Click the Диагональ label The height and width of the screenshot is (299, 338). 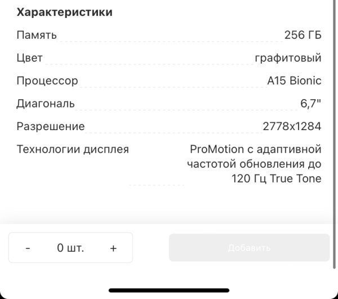(46, 104)
